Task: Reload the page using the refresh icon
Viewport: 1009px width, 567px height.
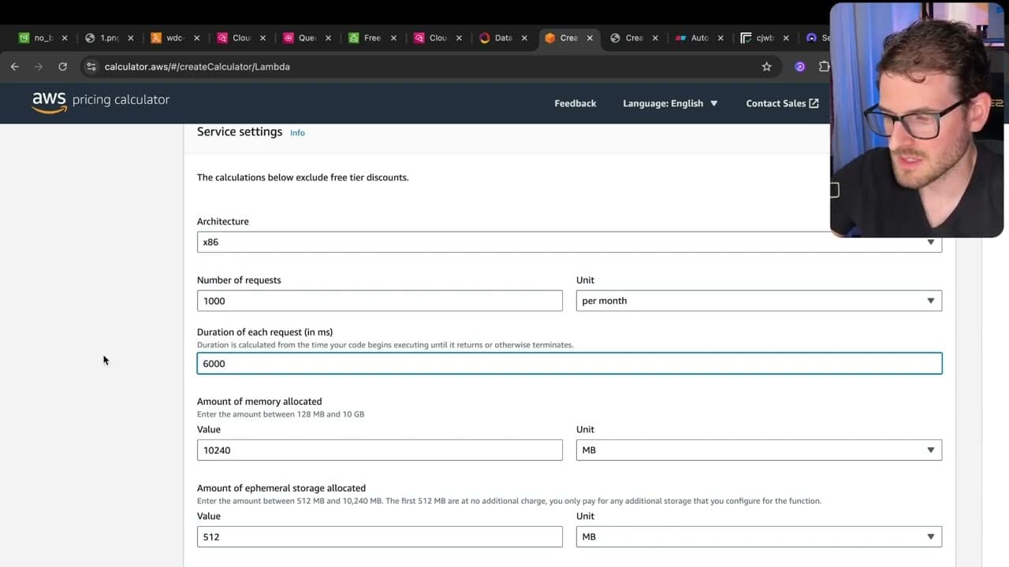Action: 63,67
